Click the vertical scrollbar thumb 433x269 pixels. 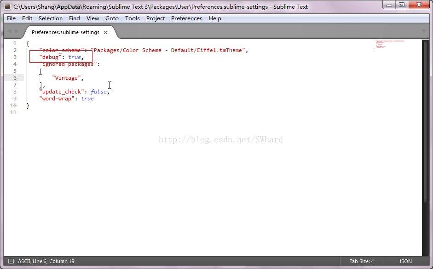[426, 122]
